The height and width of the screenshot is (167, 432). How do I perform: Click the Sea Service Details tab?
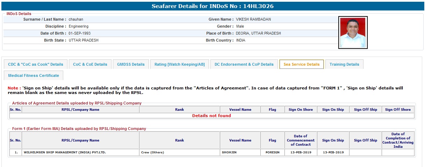302,64
